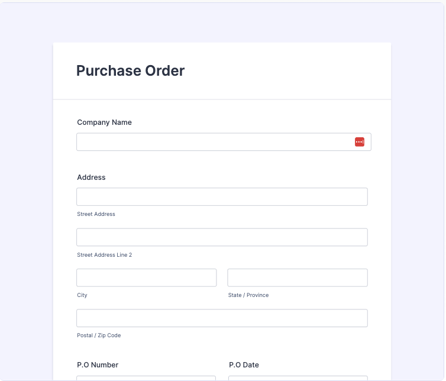This screenshot has height=381, width=446.
Task: Click the "P.O Date" label
Action: coord(244,365)
